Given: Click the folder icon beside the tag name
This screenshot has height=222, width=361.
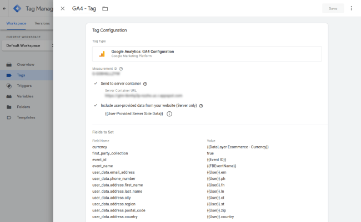Looking at the screenshot, I should [105, 9].
